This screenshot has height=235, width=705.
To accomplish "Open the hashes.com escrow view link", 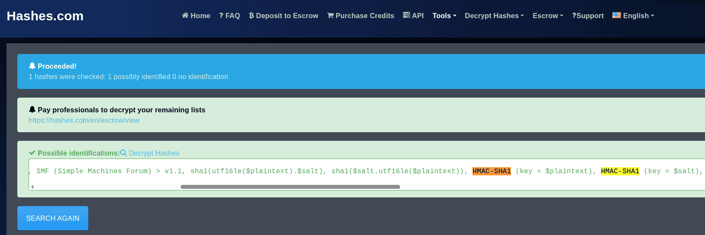I will coord(84,120).
